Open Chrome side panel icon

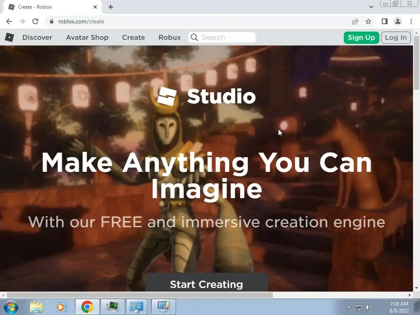point(385,21)
